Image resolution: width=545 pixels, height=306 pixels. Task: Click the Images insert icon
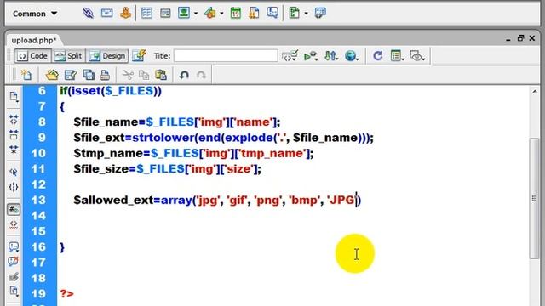(x=184, y=14)
